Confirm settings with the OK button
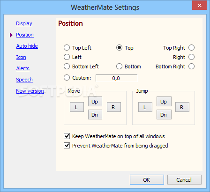210x192 pixels. tap(147, 180)
